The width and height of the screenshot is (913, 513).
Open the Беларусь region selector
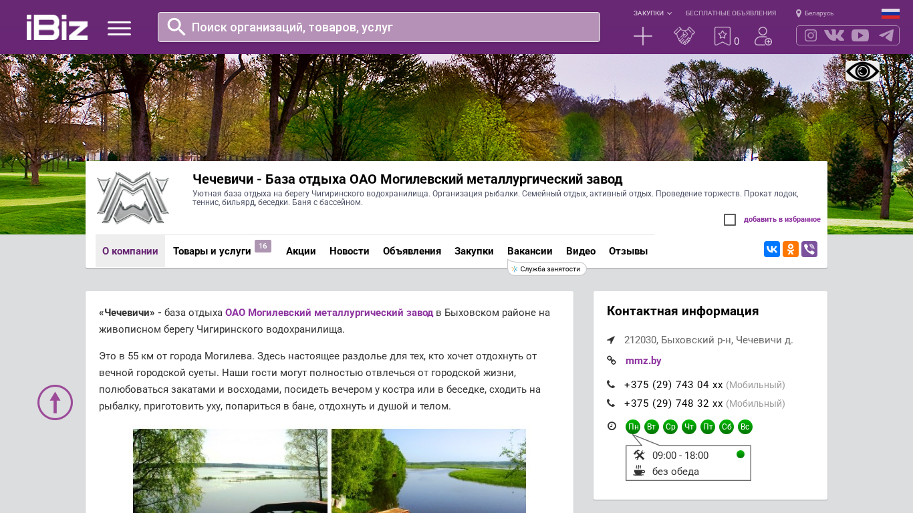pos(815,13)
